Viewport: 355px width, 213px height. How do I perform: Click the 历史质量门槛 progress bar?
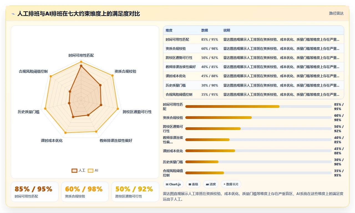point(258,162)
